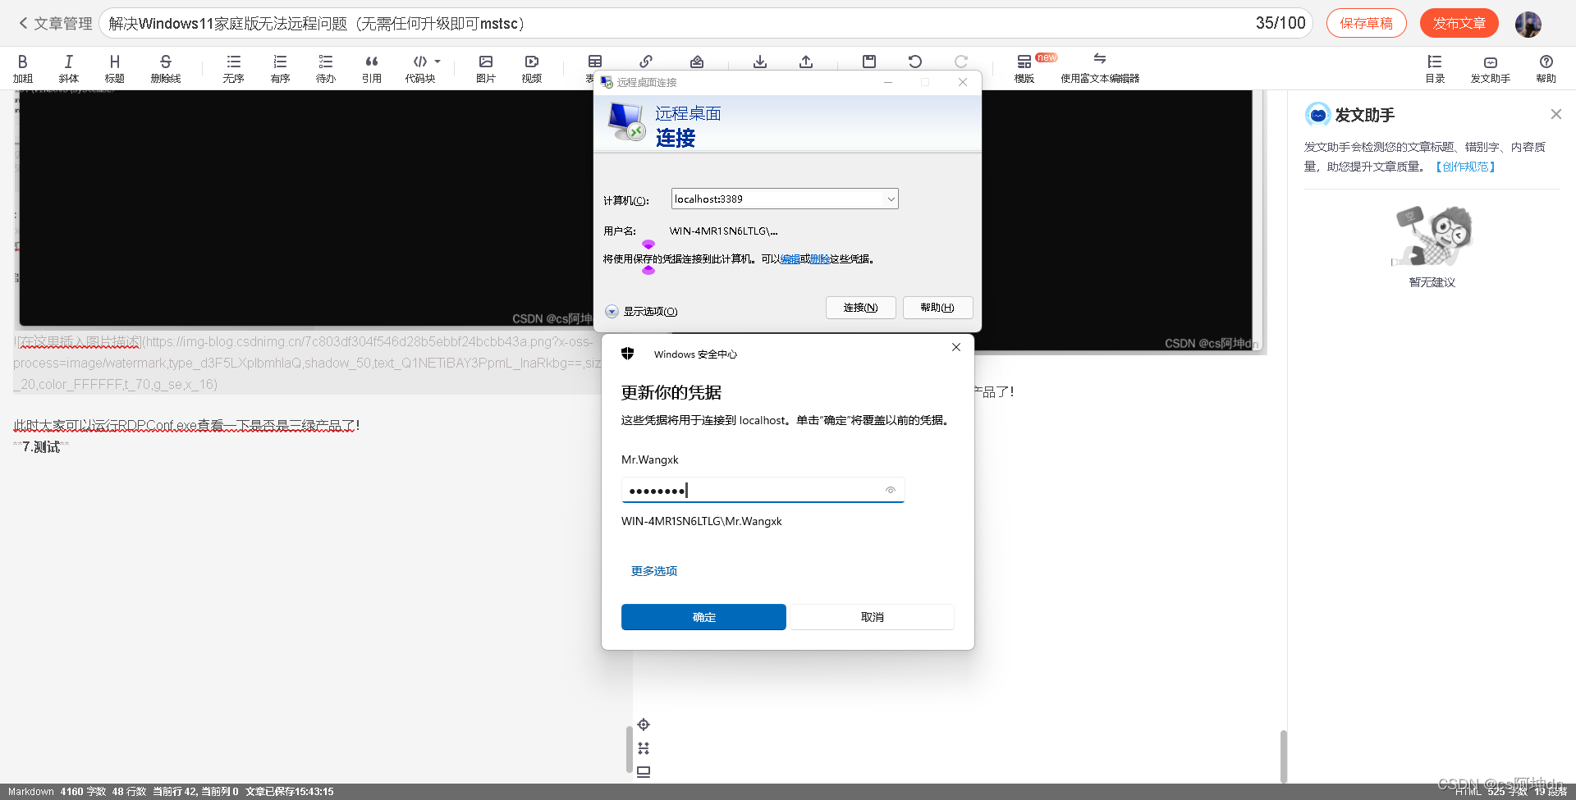Open the user avatar profile menu
The height and width of the screenshot is (800, 1576).
(x=1528, y=24)
